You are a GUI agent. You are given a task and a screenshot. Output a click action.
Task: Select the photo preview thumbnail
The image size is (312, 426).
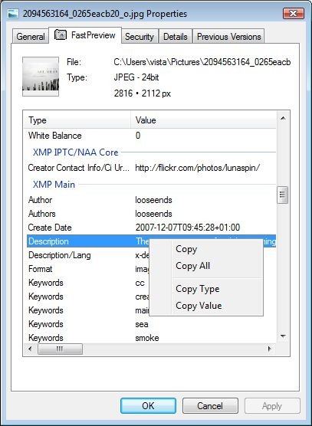click(41, 77)
